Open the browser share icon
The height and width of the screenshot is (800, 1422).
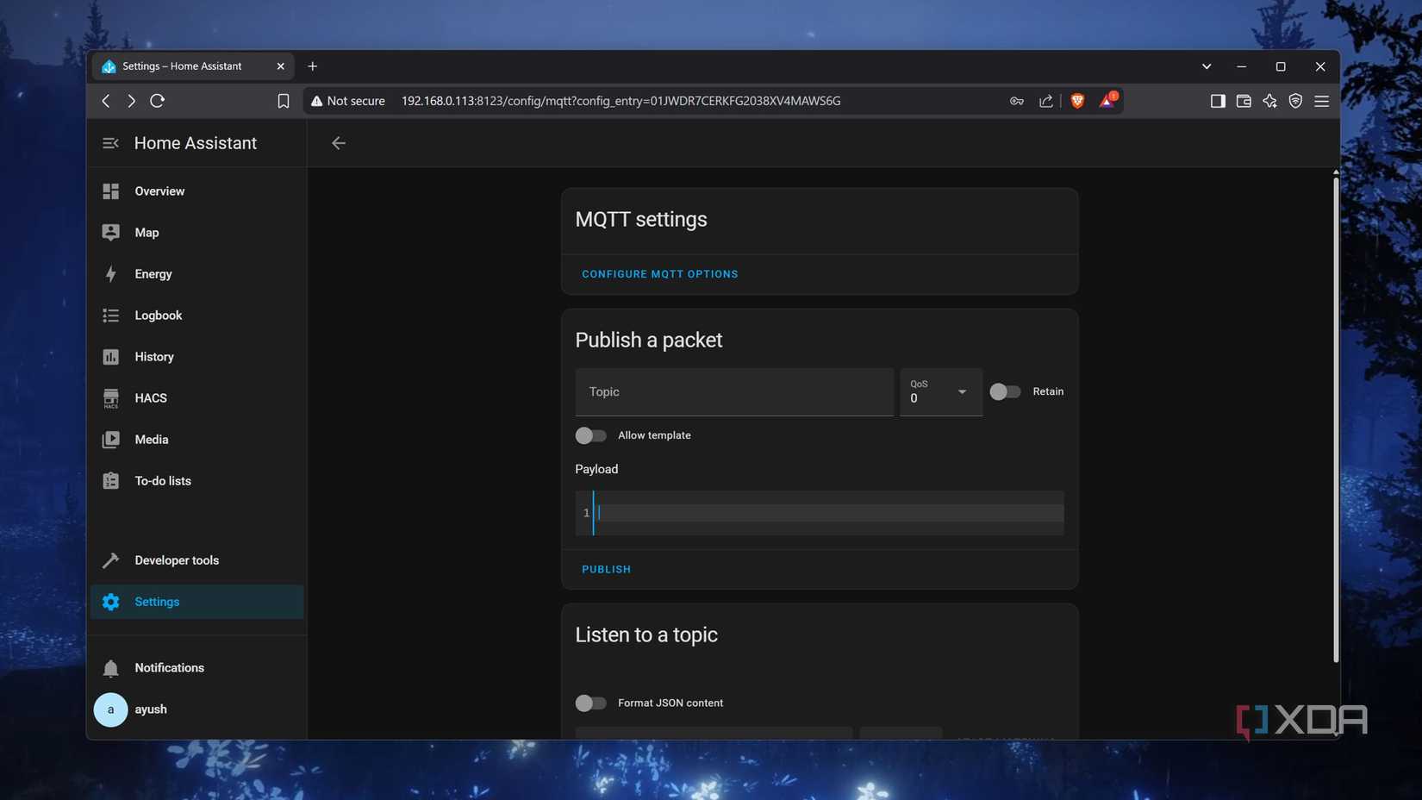point(1045,101)
